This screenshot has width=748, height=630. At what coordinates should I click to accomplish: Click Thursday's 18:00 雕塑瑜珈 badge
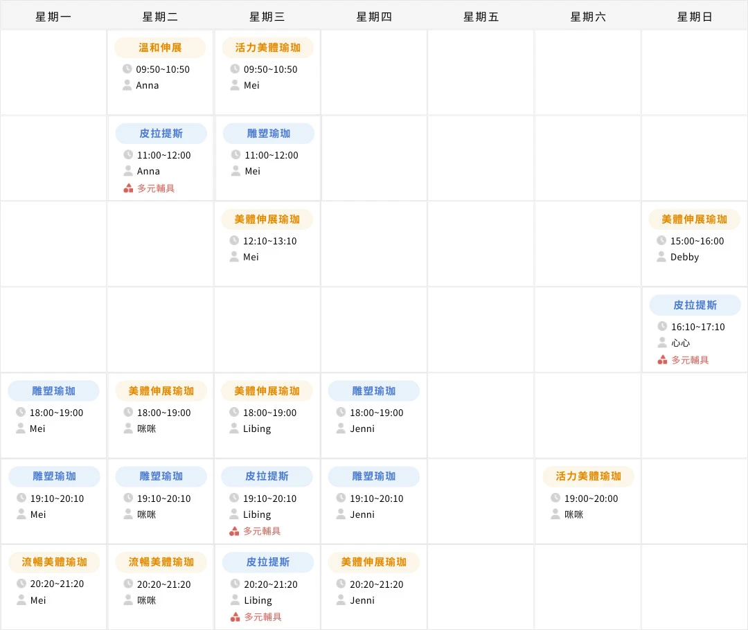[374, 390]
